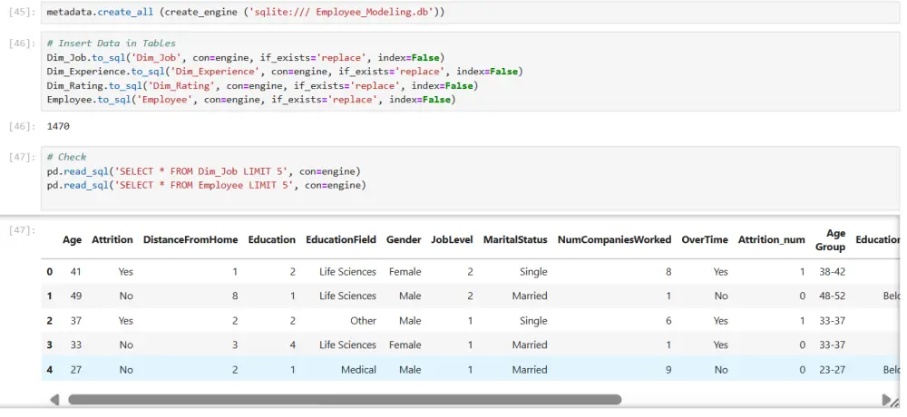Select the Attrition column header
Image resolution: width=907 pixels, height=417 pixels.
point(112,240)
